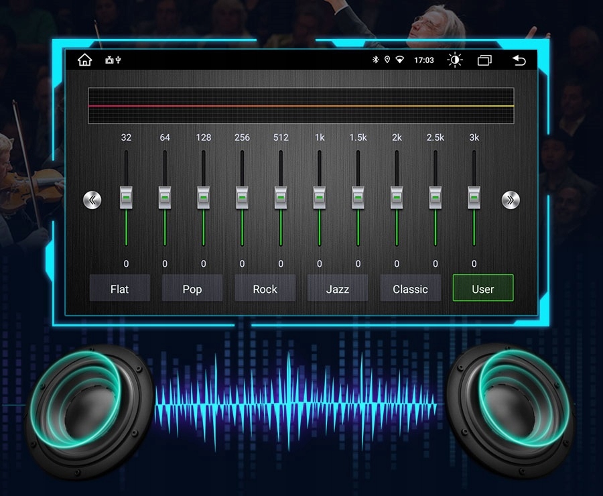
Task: Go to next equalizer bands page
Action: [511, 200]
